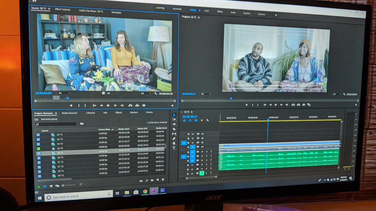
Task: Open Task View on taskbar
Action: [117, 193]
